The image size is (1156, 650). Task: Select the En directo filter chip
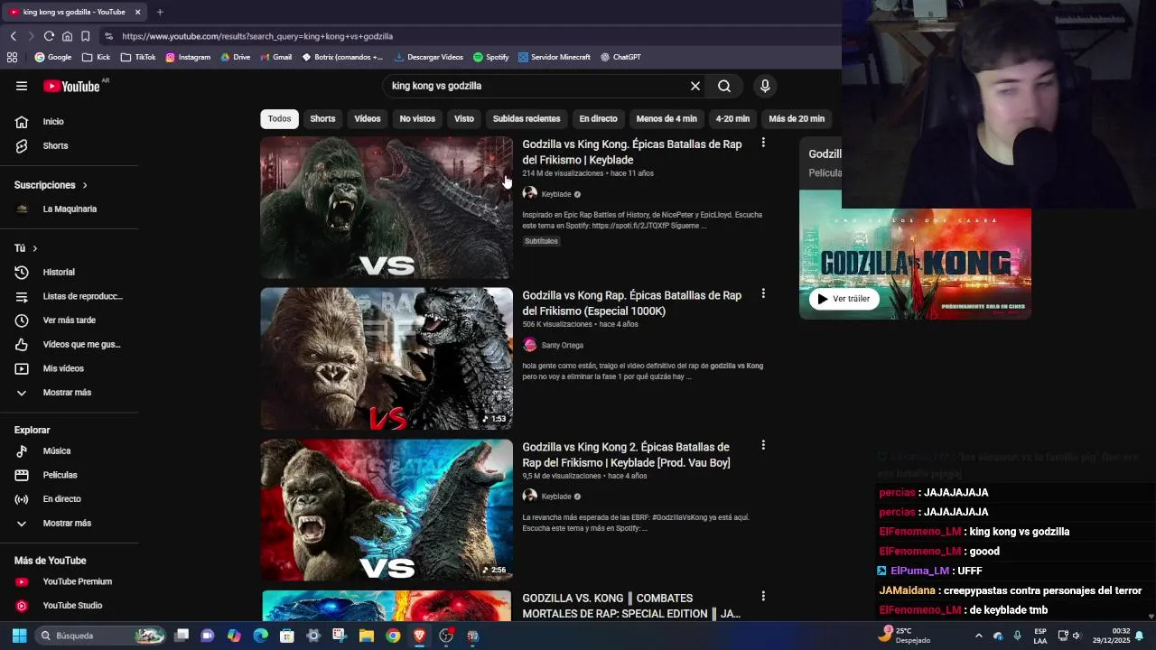598,118
